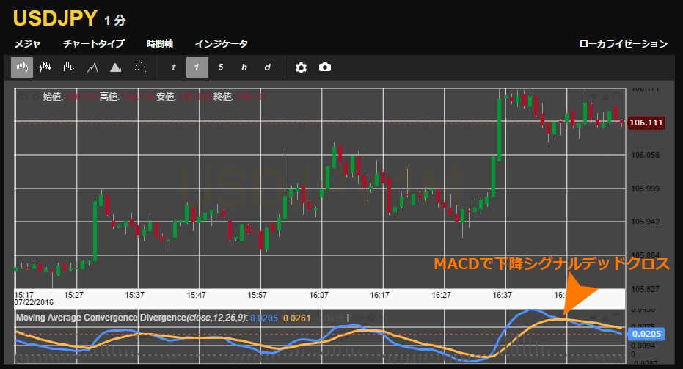Image resolution: width=683 pixels, height=369 pixels.
Task: Click the 16:37 time axis label
Action: 503,295
